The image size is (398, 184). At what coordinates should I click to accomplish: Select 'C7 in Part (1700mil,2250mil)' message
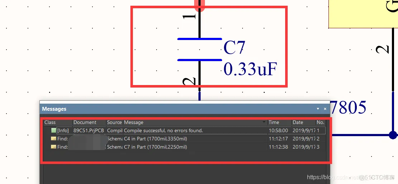(155, 147)
